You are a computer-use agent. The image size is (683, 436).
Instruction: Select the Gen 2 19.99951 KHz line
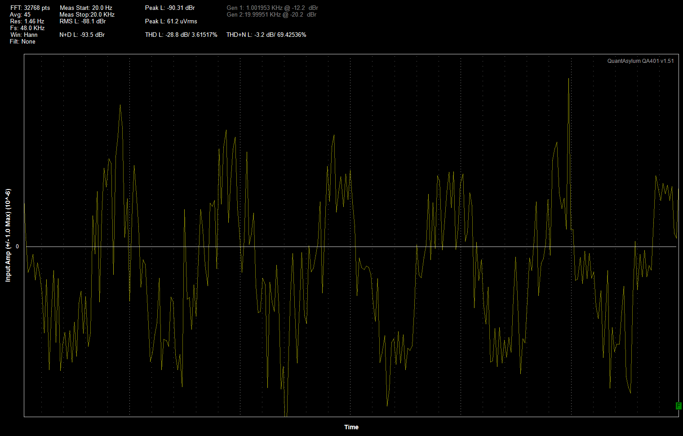(x=271, y=15)
